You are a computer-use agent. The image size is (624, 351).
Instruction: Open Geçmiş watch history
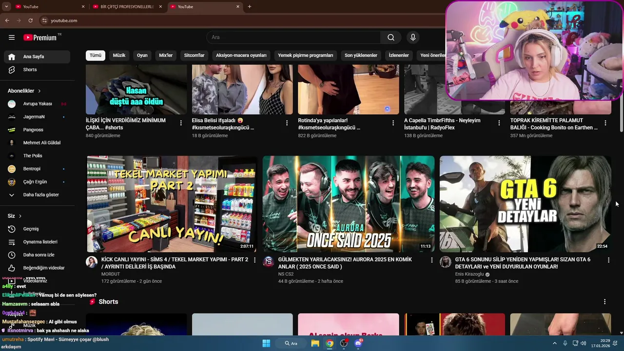37,229
